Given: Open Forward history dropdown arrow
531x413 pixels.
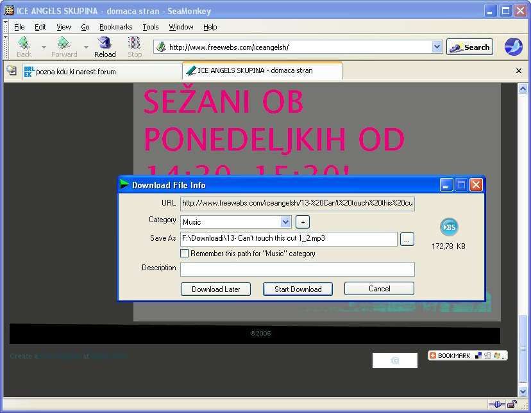Looking at the screenshot, I should 86,47.
